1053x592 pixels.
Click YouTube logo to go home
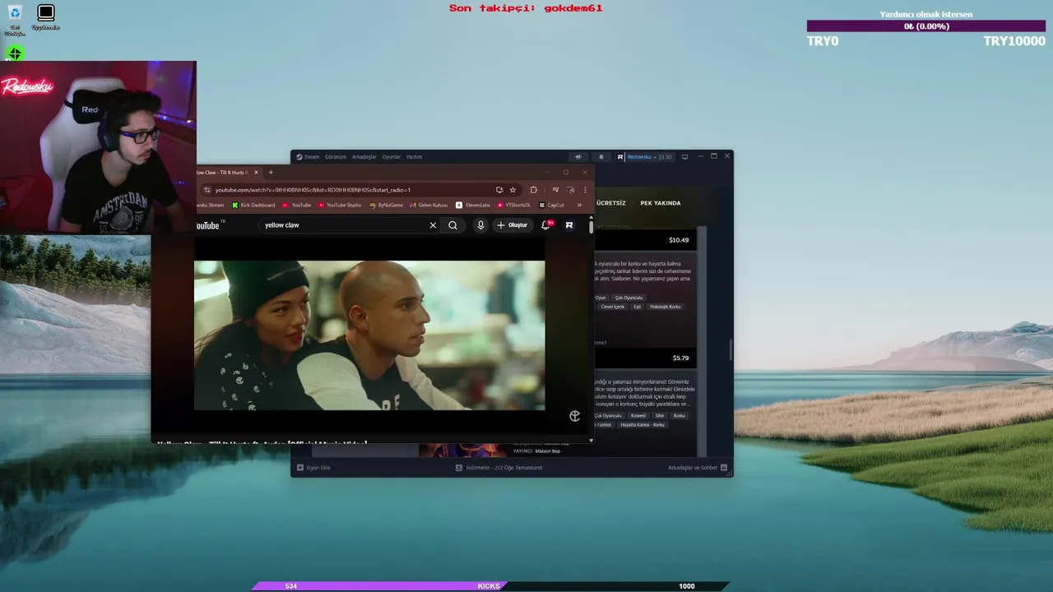click(x=208, y=225)
